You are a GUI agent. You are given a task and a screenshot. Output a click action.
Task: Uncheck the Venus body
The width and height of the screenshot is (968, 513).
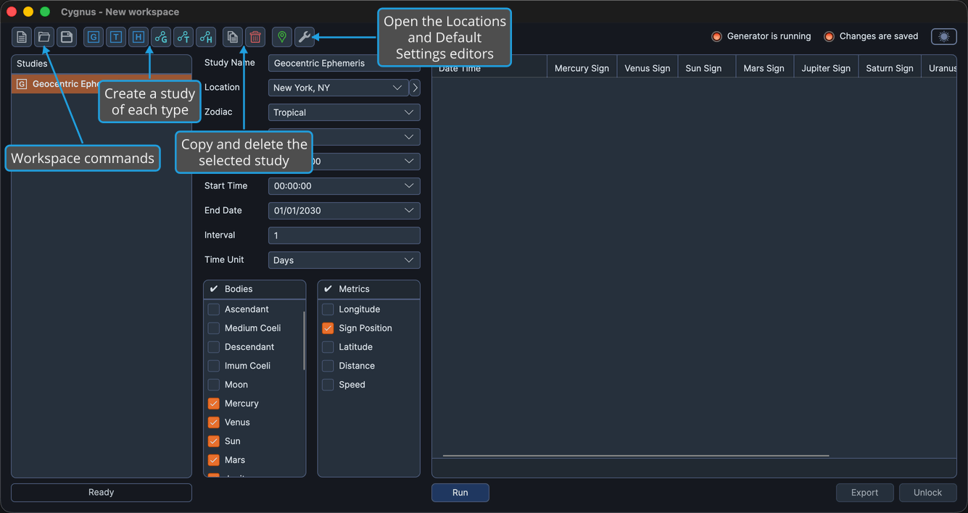(214, 422)
